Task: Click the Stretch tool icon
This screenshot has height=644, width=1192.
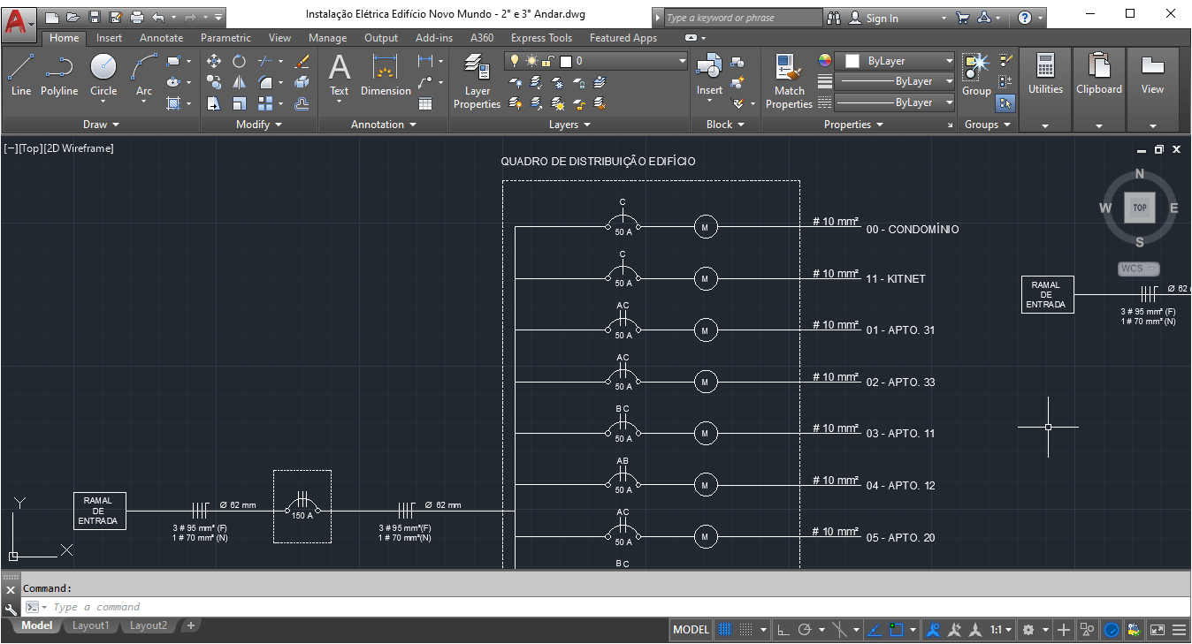Action: point(214,103)
